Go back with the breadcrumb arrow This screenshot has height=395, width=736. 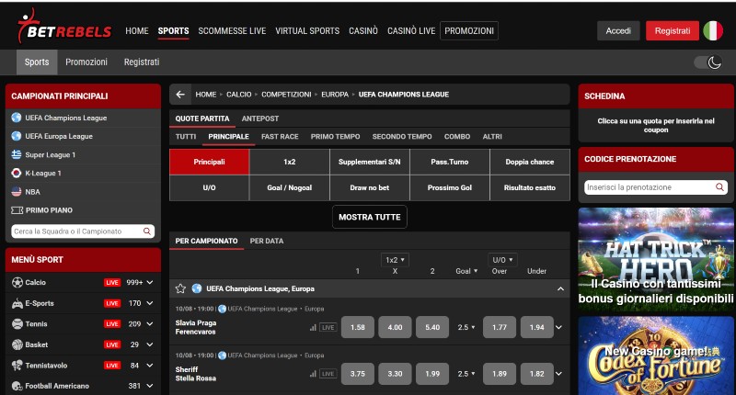[180, 95]
